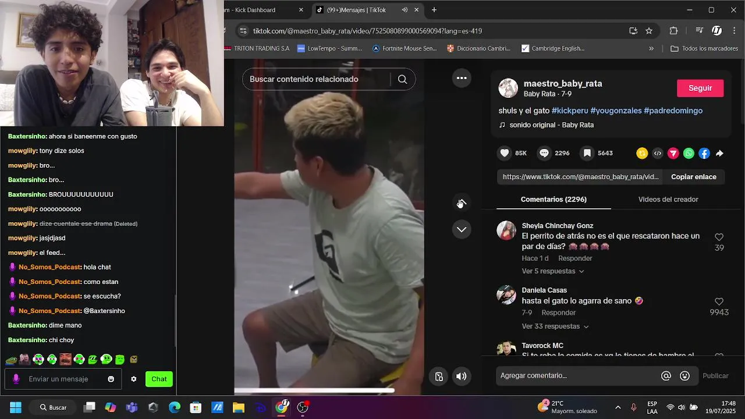The image size is (745, 419).
Task: Send message with green Chat button
Action: [159, 379]
